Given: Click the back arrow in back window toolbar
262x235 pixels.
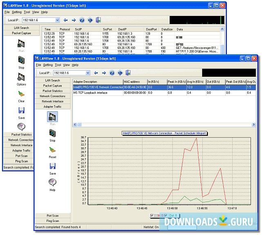Looking at the screenshot, I should 65,20.
